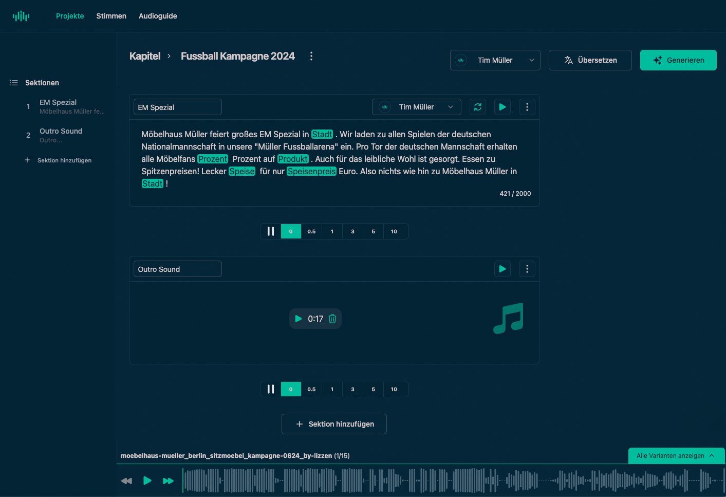Click Sektion hinzufügen in the sidebar
The width and height of the screenshot is (726, 497).
(x=58, y=160)
